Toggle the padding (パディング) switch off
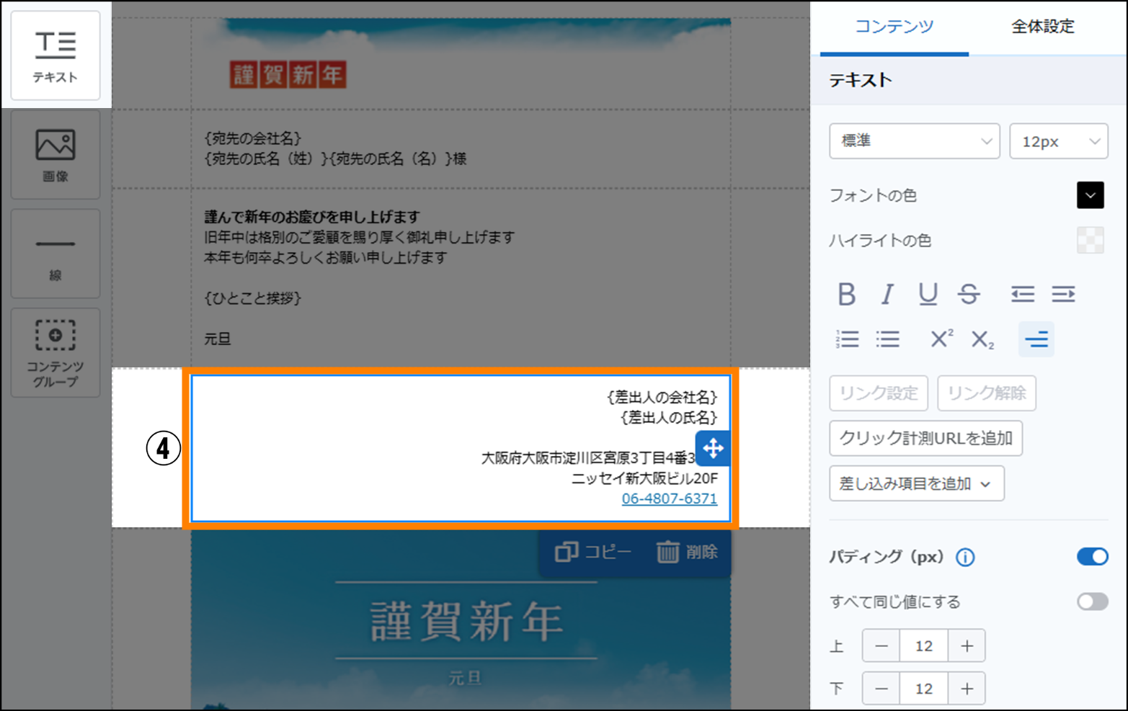The image size is (1128, 711). 1092,557
